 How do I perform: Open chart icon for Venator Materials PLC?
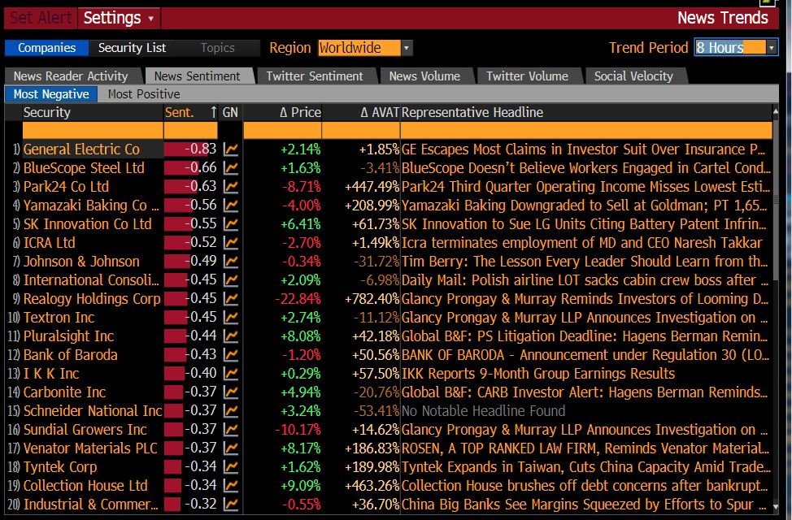tap(231, 448)
